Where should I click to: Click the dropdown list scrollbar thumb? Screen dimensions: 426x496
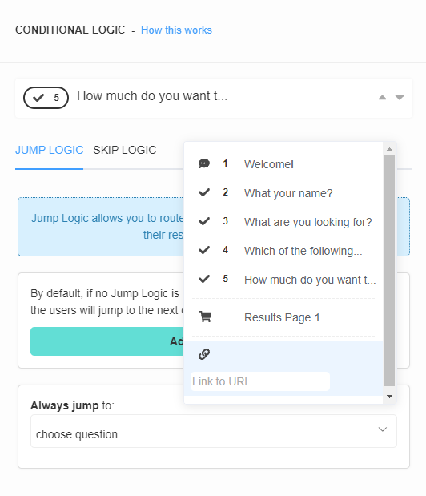tap(389, 271)
